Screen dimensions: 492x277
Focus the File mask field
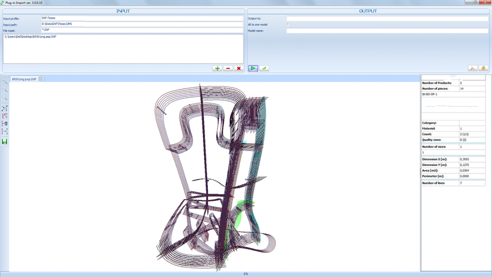click(x=142, y=30)
